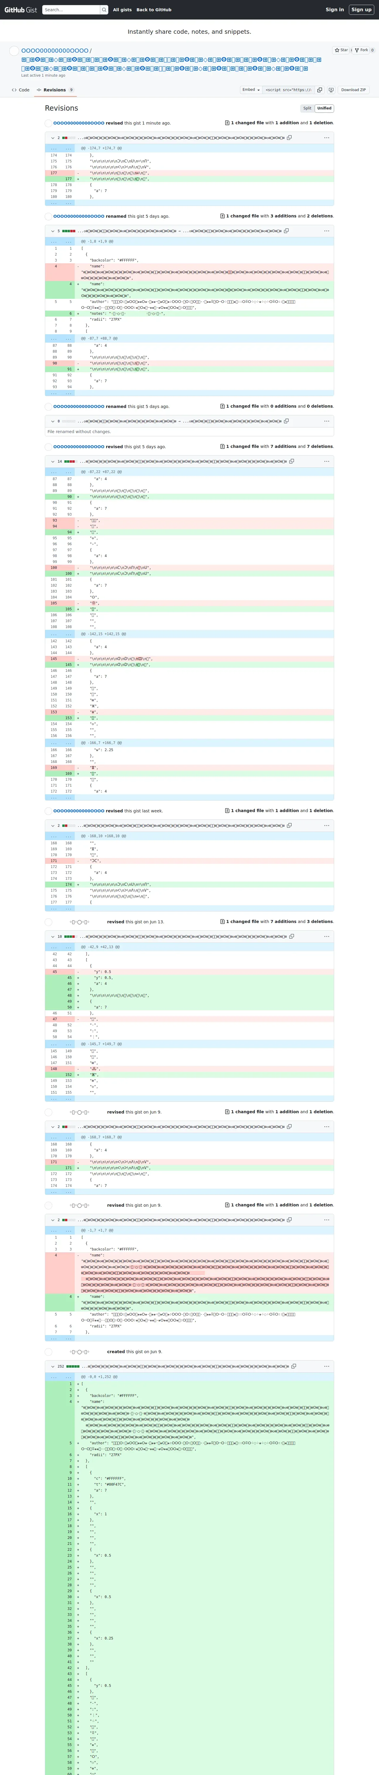Image resolution: width=379 pixels, height=1775 pixels.
Task: Copy the embed script to clipboard
Action: coord(320,90)
